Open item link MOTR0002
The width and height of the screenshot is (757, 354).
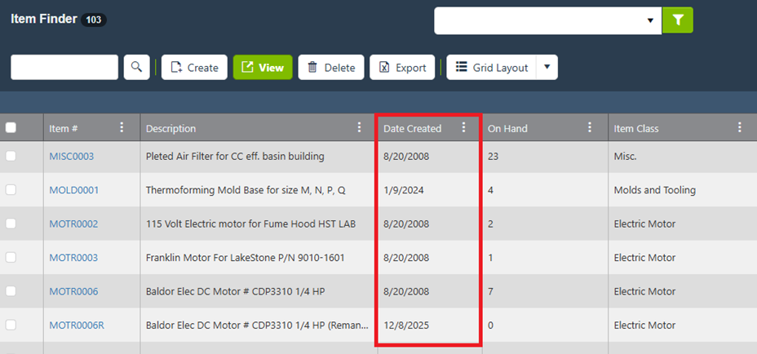pos(73,224)
